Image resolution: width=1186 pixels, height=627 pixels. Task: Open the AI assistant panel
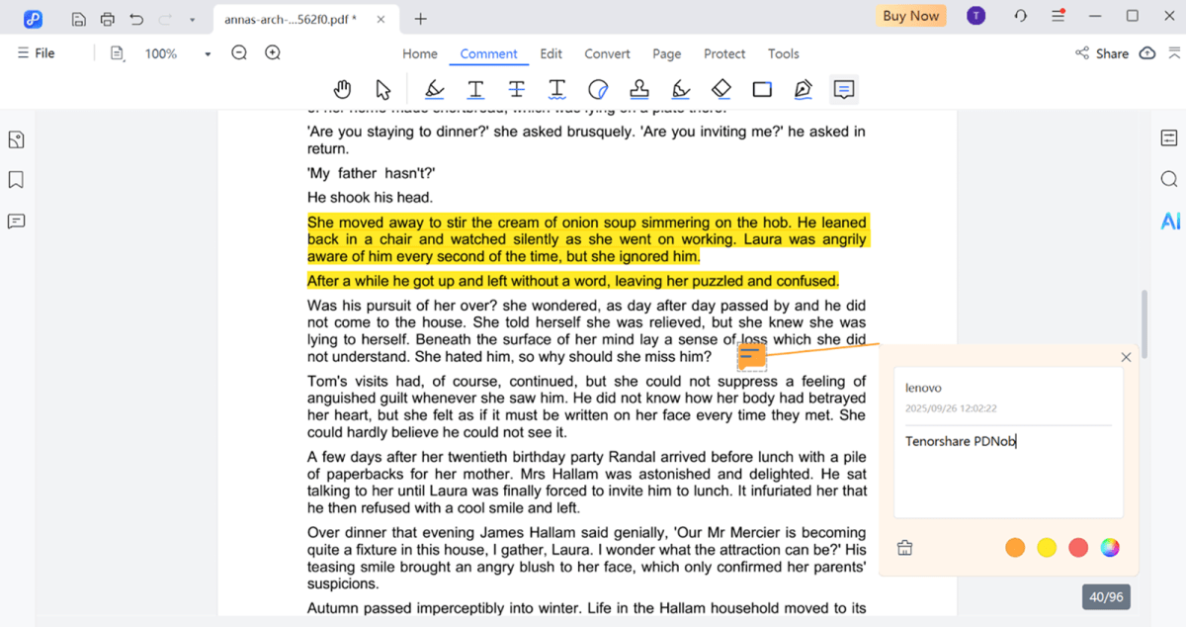[x=1169, y=221]
